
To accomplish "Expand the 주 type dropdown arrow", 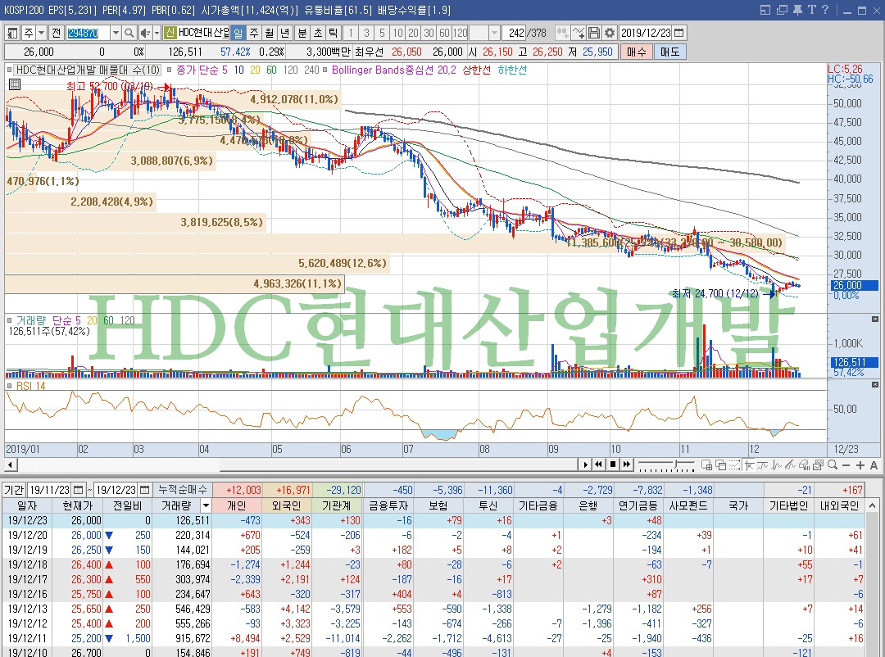I will 41,33.
